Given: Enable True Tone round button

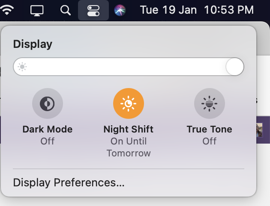Looking at the screenshot, I should click(x=210, y=103).
